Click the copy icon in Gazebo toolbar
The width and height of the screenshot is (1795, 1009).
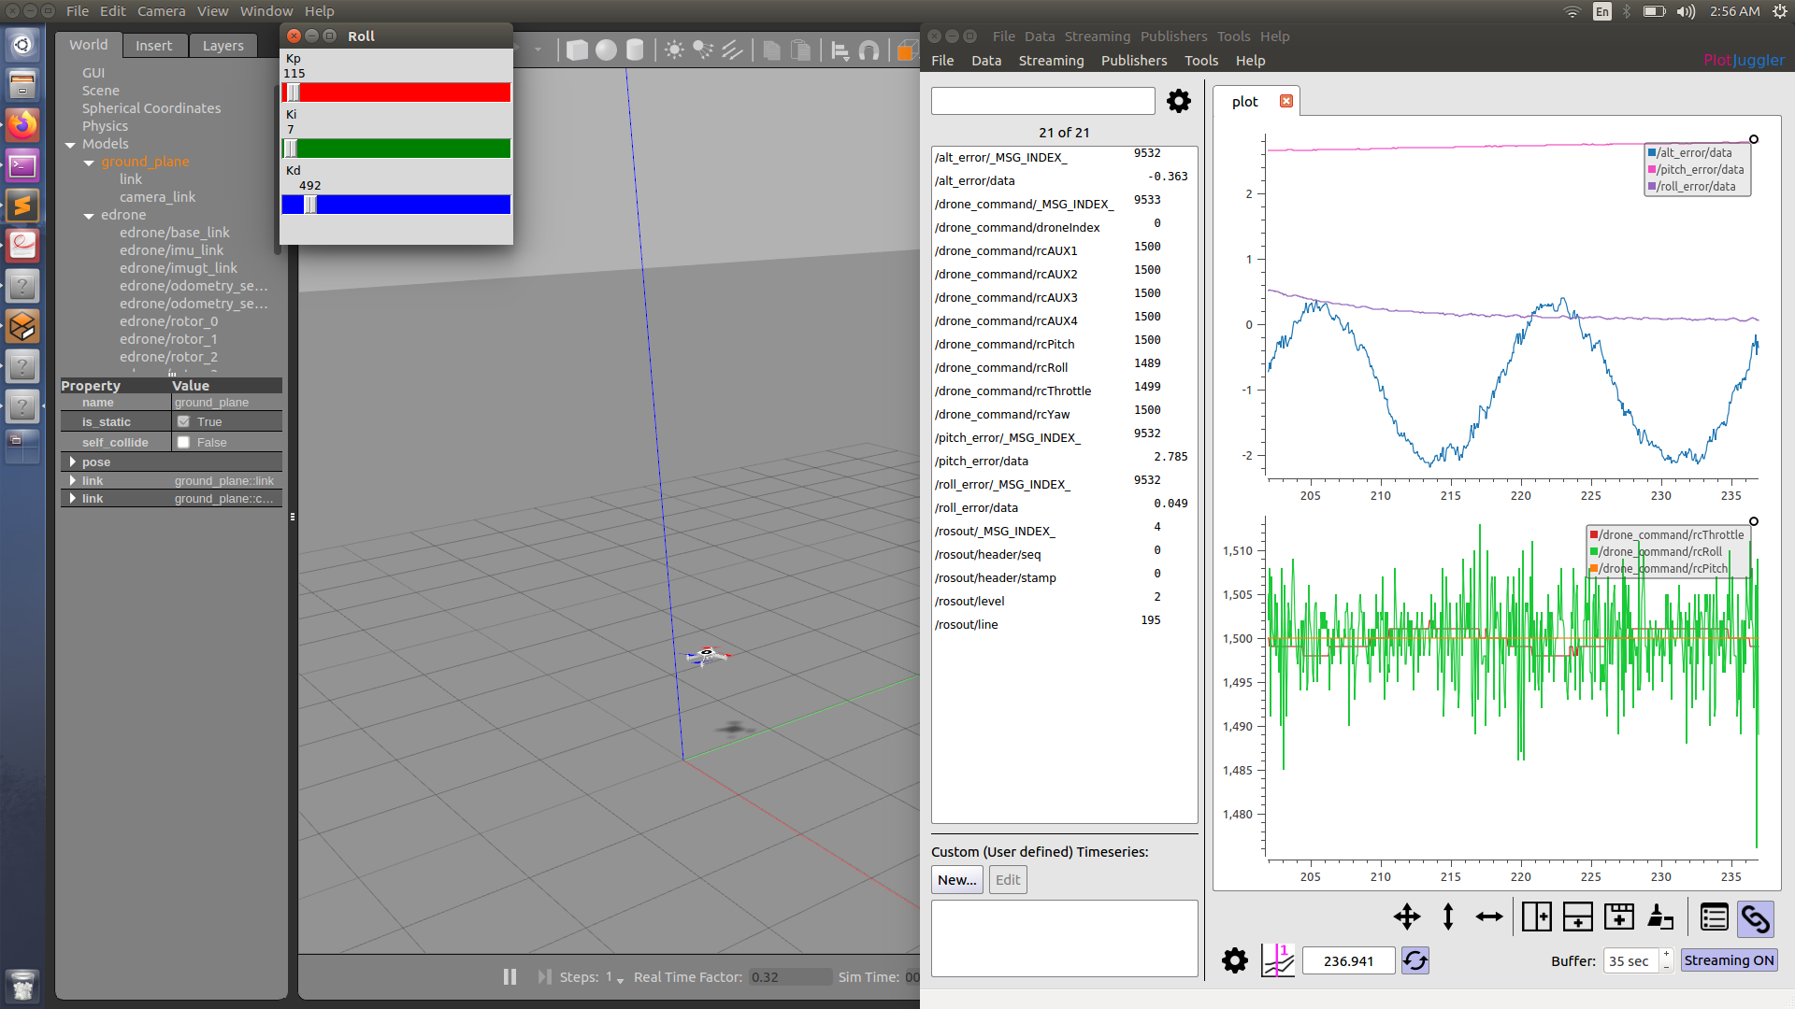pyautogui.click(x=772, y=50)
